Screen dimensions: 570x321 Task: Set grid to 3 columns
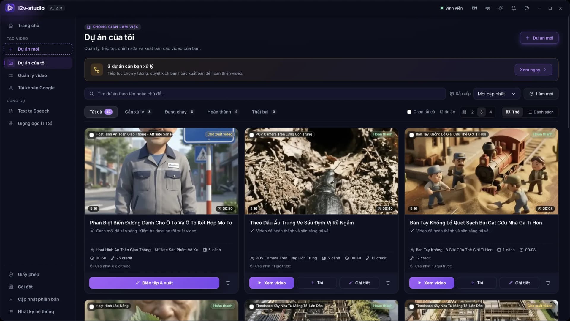point(482,112)
